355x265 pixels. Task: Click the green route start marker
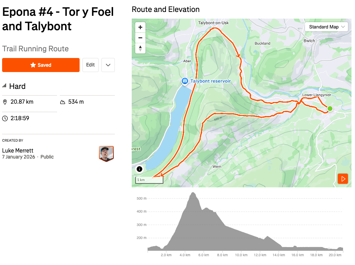coord(330,109)
